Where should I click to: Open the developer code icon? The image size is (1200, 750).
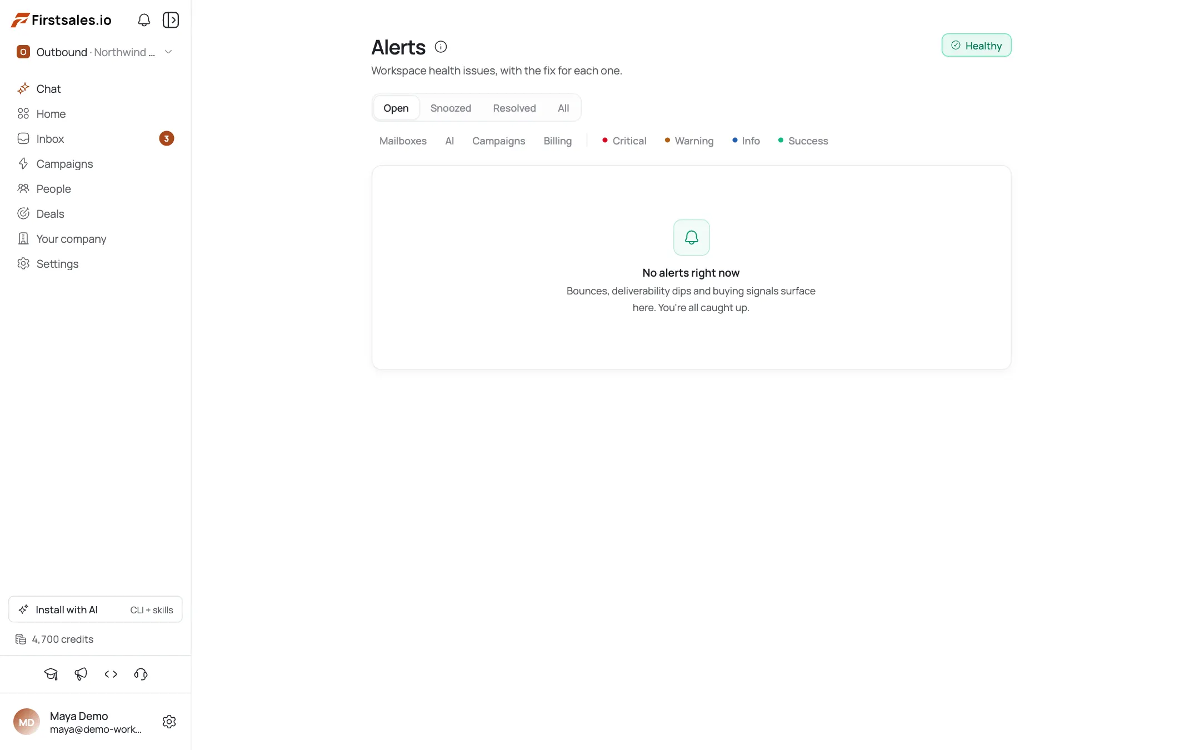coord(111,674)
